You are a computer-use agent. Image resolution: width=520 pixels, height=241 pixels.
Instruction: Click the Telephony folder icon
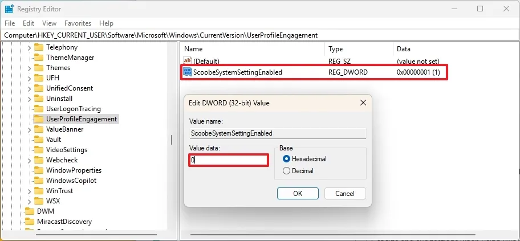39,47
